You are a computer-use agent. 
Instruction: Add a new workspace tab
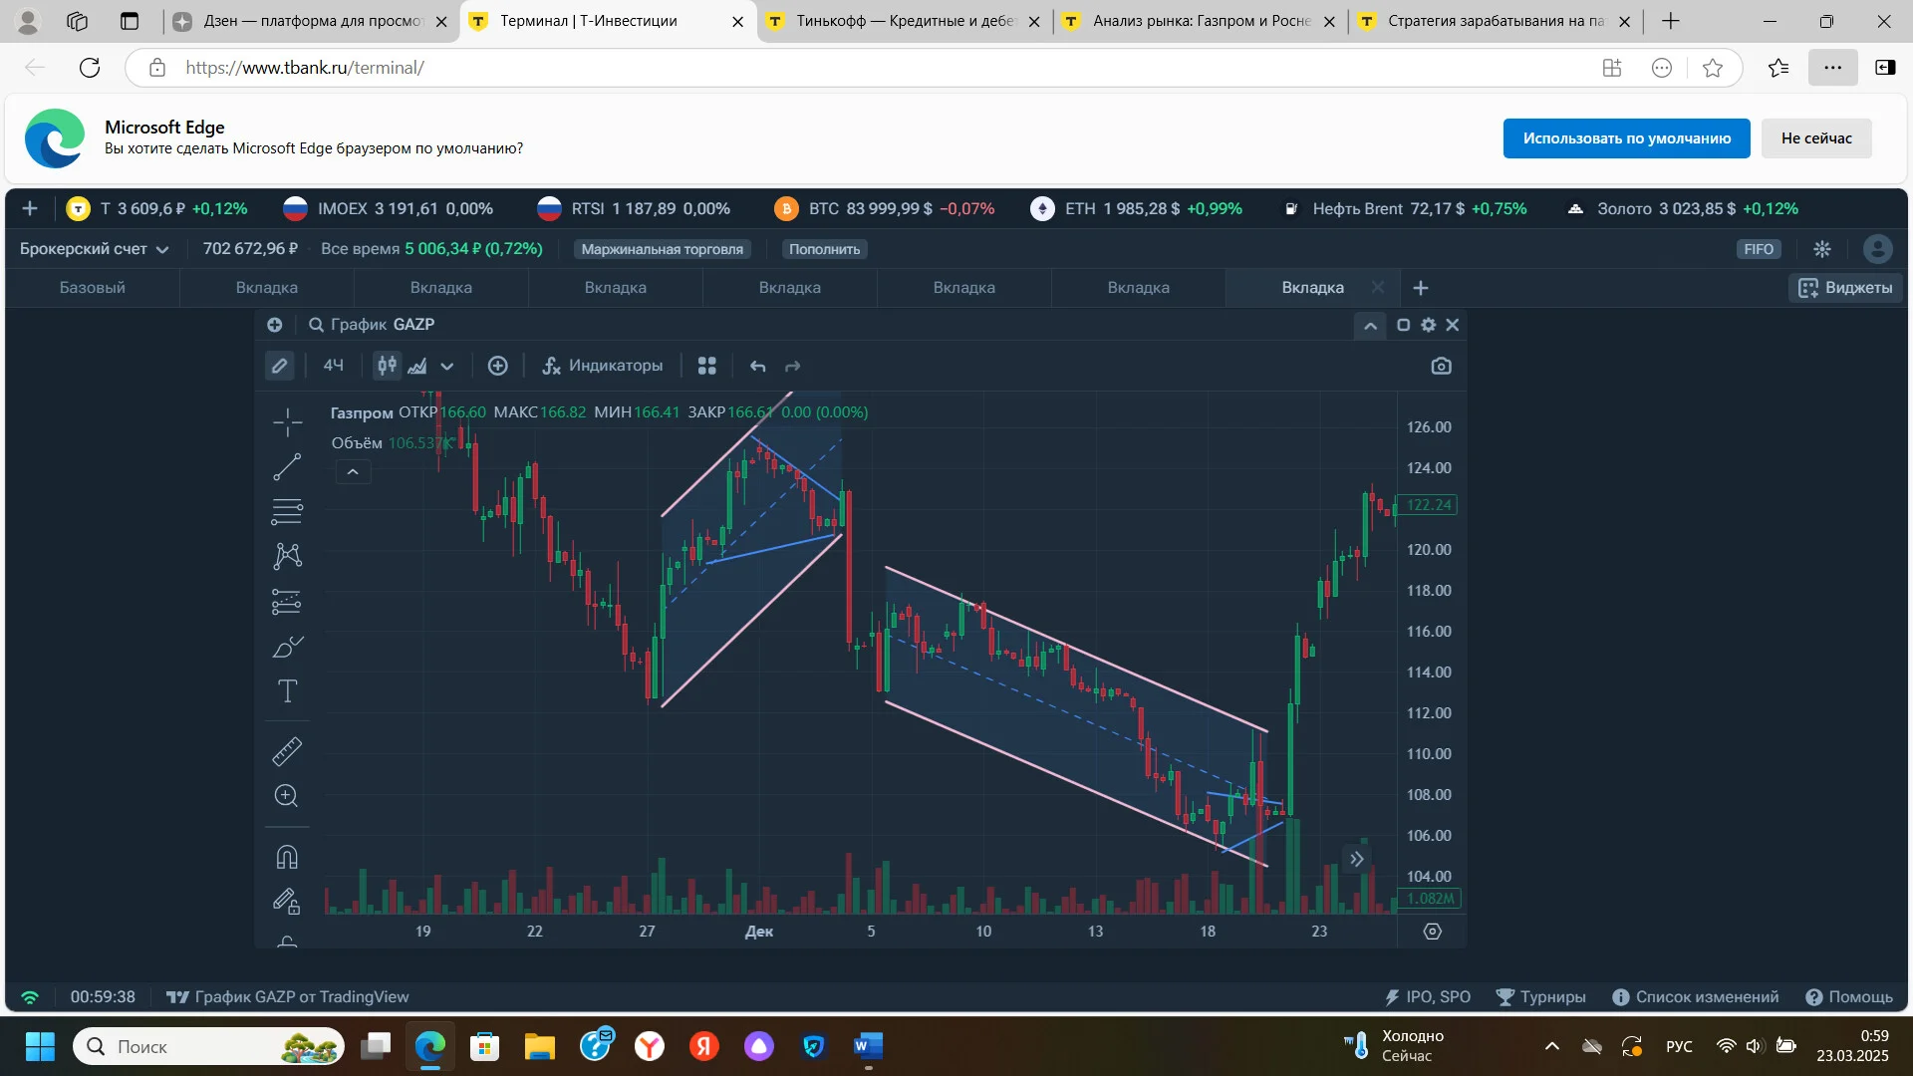1421,288
